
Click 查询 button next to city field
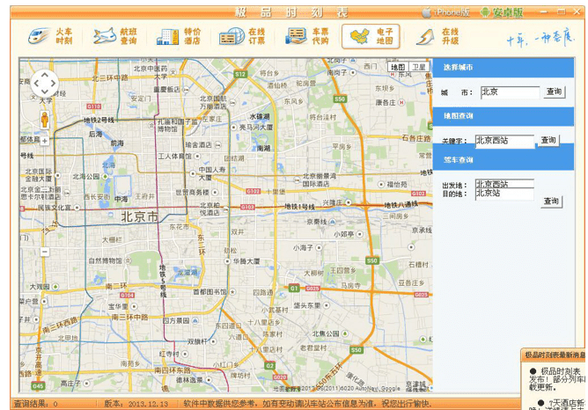point(554,92)
